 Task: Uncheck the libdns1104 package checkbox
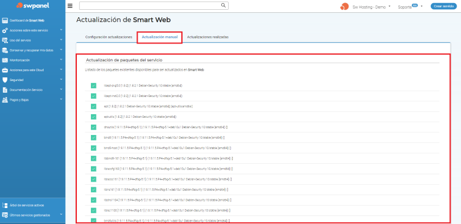(93, 200)
